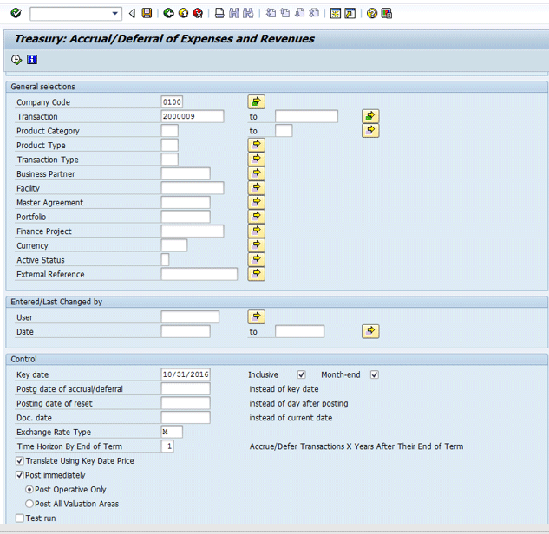The width and height of the screenshot is (549, 534).
Task: Open the yellow Help question mark icon
Action: point(371,13)
